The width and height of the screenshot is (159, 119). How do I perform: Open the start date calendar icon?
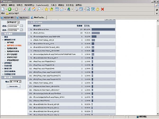pyautogui.click(x=21, y=26)
